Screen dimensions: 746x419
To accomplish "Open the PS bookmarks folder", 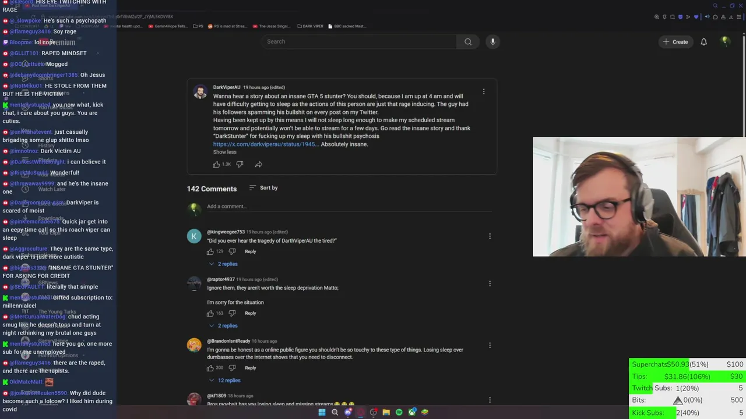I will (x=198, y=26).
